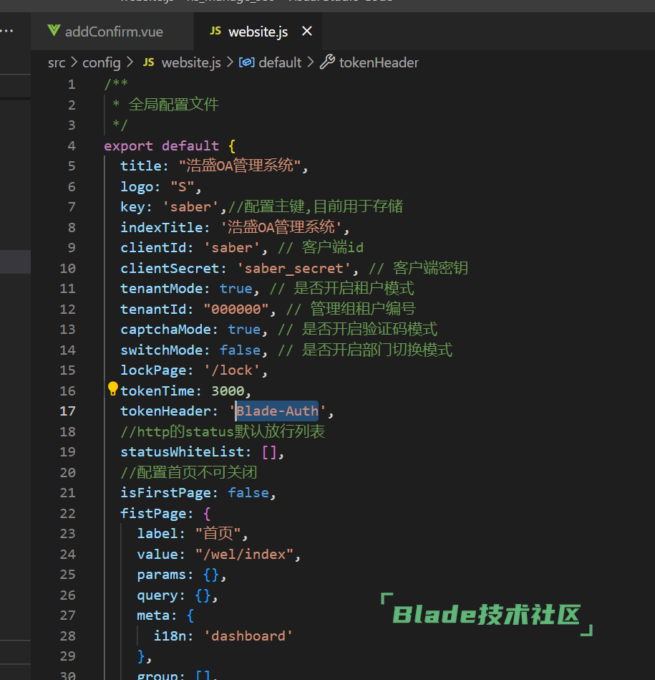Click the wrench icon beside tokenHeader
Image resolution: width=655 pixels, height=680 pixels.
click(x=327, y=62)
